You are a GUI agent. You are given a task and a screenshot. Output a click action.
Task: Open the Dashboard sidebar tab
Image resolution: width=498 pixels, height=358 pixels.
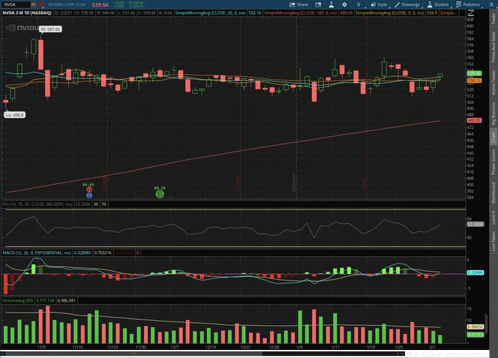pyautogui.click(x=494, y=193)
